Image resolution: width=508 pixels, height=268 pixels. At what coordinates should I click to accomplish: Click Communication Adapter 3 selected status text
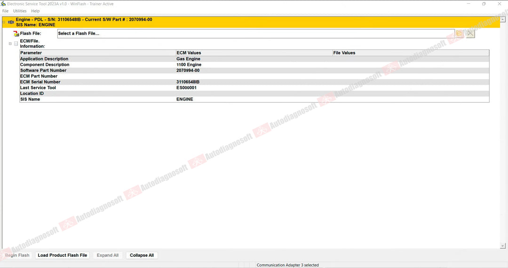point(288,265)
